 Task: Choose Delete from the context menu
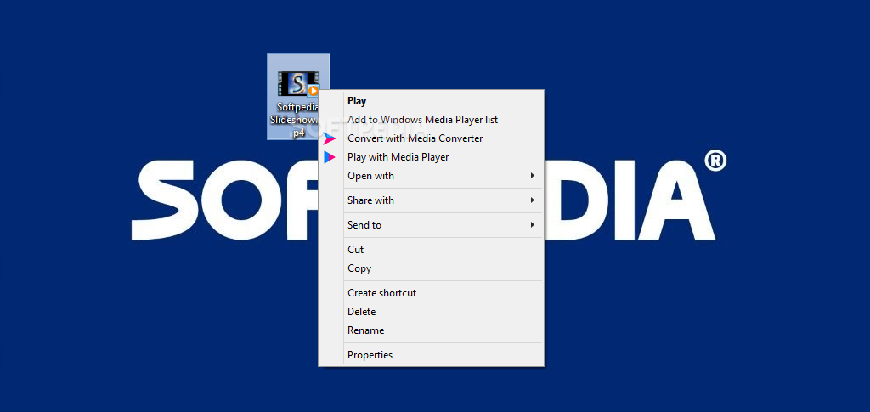click(431, 312)
